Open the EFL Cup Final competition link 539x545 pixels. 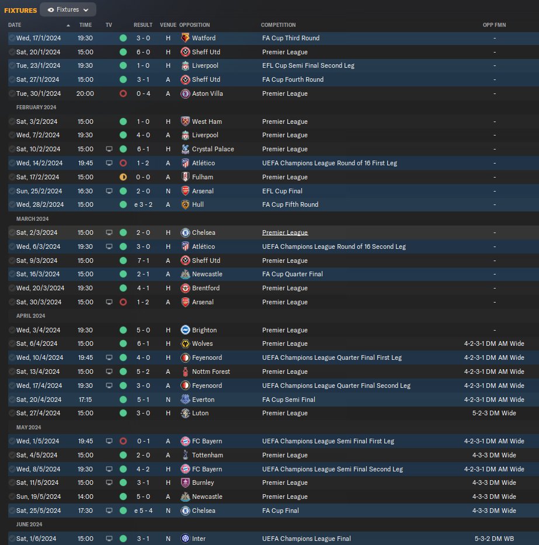[x=282, y=191]
